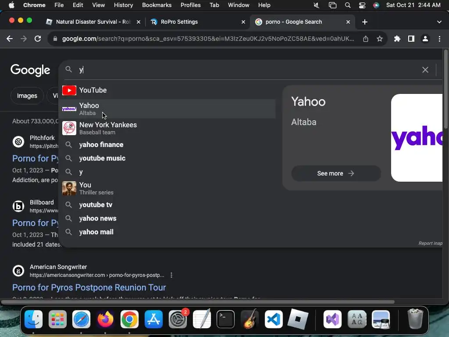Filter results by Images

tap(27, 96)
